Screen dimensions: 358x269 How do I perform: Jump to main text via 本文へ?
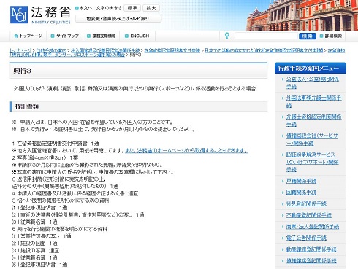click(x=85, y=8)
